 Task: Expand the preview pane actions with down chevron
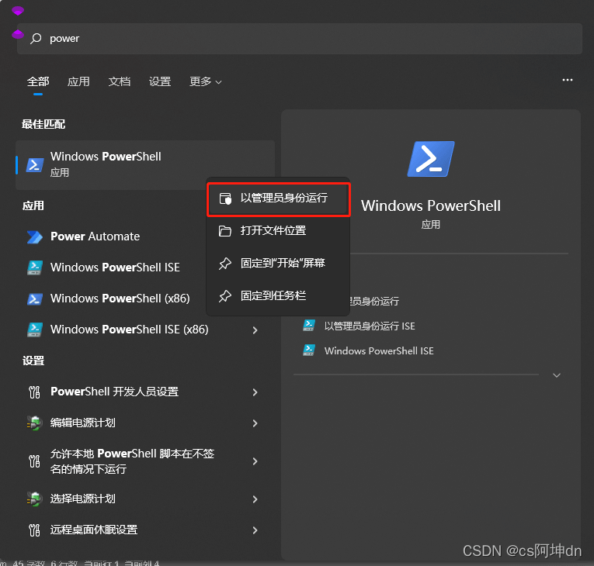point(557,375)
